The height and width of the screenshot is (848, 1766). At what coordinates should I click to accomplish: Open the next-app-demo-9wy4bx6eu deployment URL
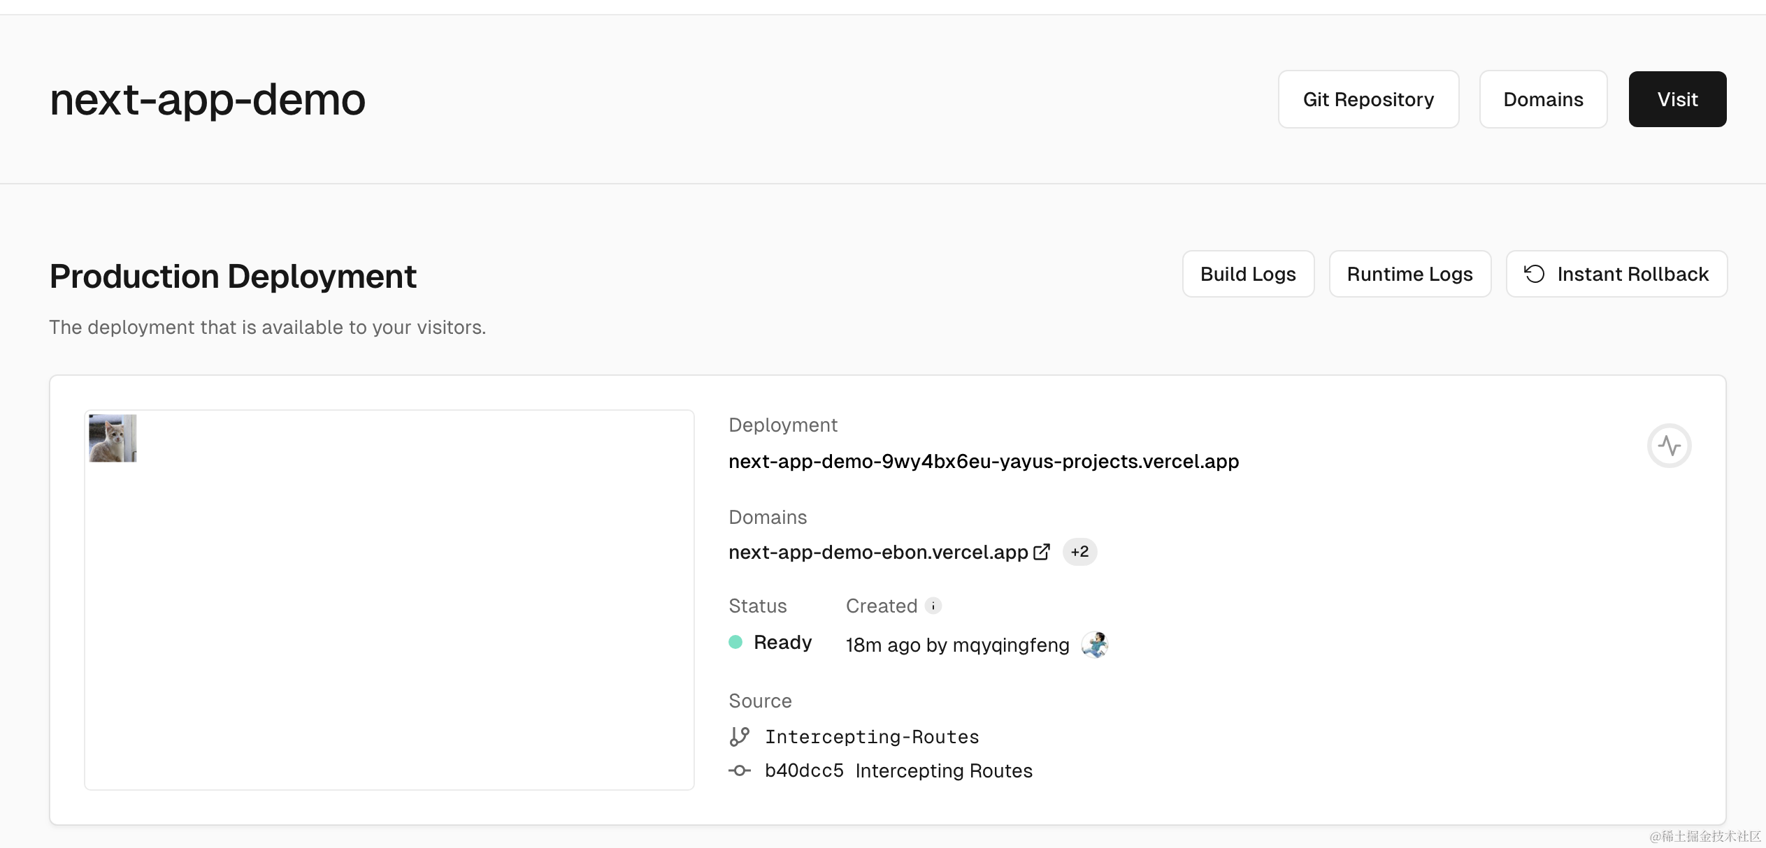(983, 461)
